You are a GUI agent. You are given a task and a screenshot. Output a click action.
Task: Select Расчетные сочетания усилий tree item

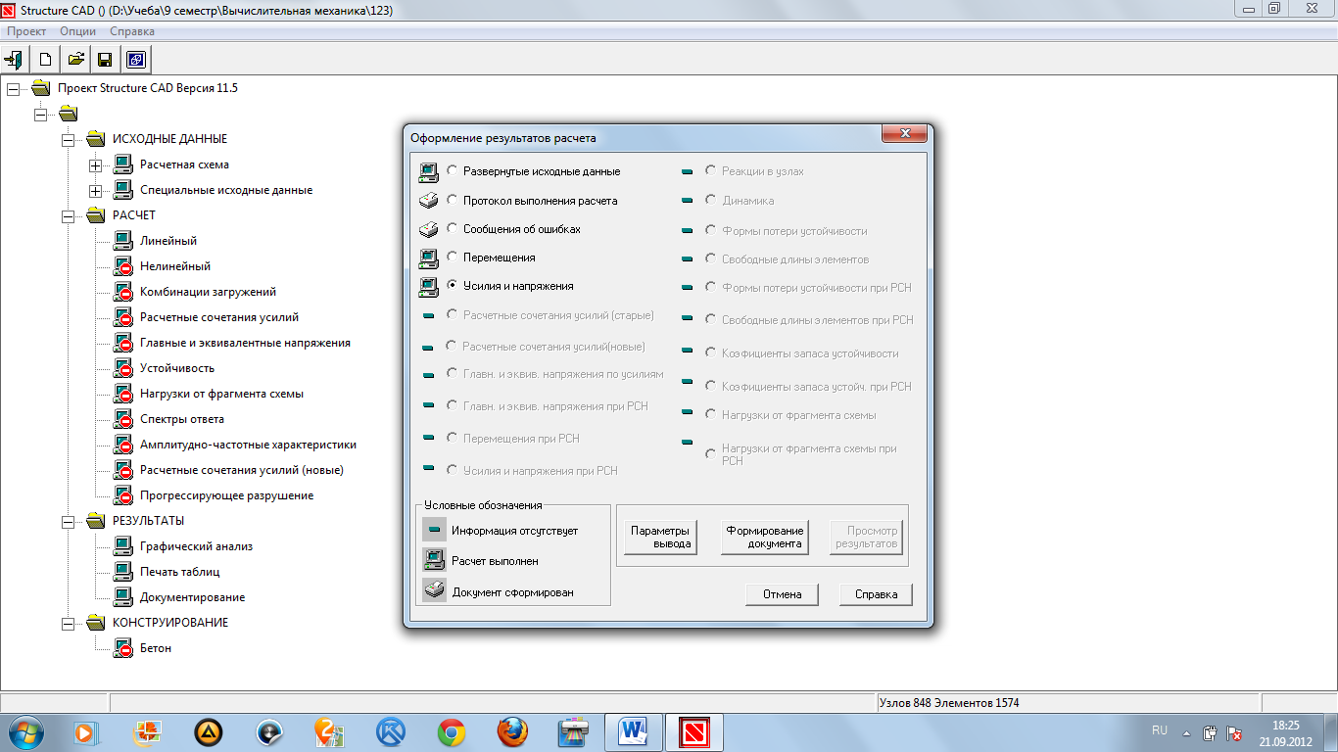[x=219, y=317]
